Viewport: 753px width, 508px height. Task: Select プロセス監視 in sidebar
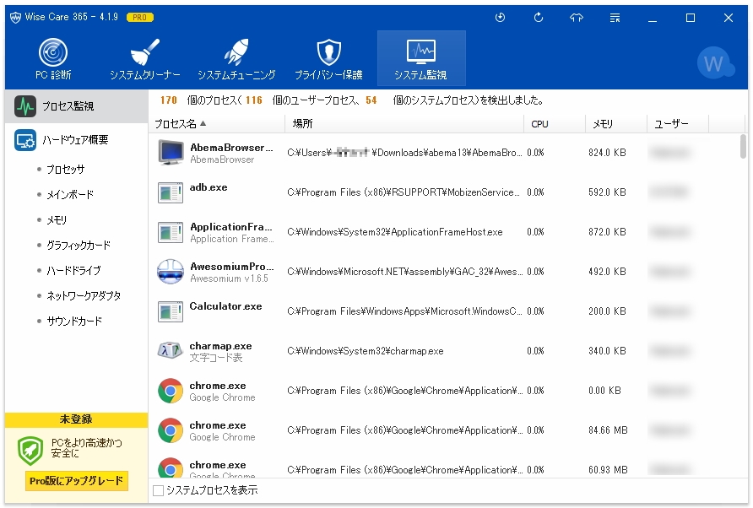click(x=76, y=106)
